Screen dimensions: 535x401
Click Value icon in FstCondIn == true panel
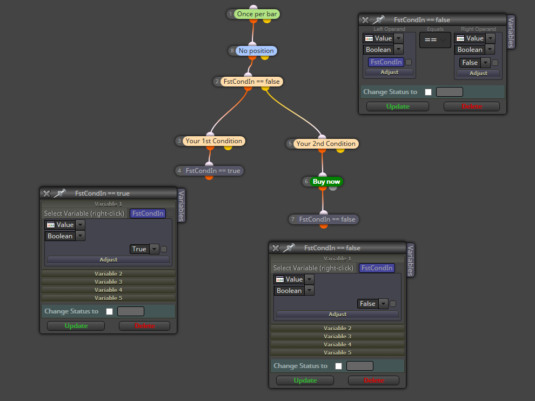tap(50, 225)
